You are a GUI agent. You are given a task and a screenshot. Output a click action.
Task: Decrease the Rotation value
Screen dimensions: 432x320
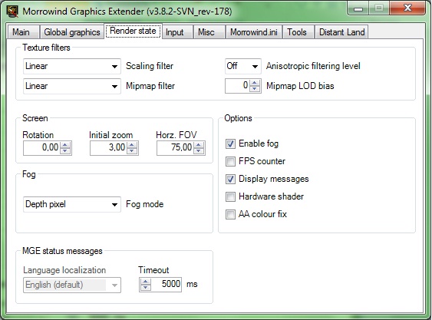(x=65, y=151)
